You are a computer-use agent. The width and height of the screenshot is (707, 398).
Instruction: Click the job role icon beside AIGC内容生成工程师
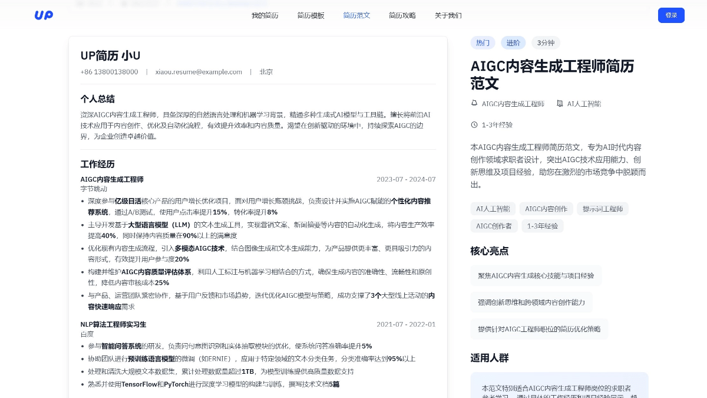coord(474,103)
